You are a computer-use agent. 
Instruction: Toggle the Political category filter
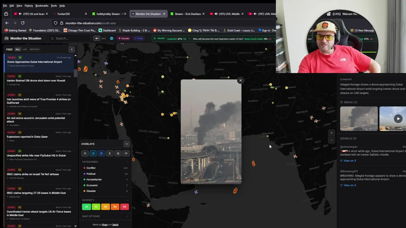105,174
